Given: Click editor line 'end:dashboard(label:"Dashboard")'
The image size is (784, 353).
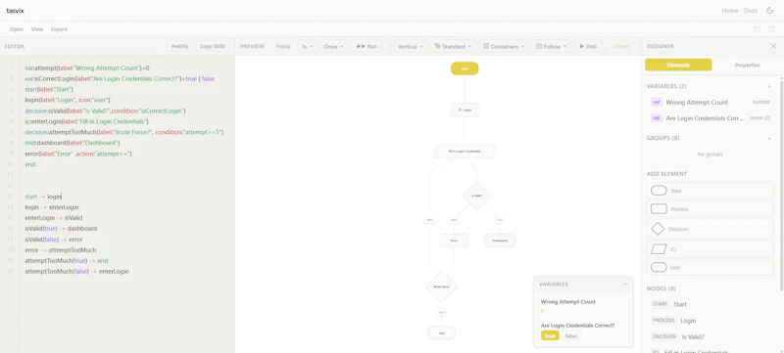Looking at the screenshot, I should (x=73, y=143).
